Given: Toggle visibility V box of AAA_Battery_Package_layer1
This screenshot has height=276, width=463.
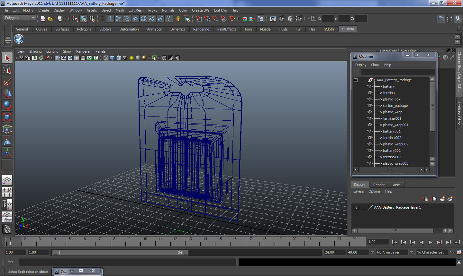Looking at the screenshot, I should [356, 207].
